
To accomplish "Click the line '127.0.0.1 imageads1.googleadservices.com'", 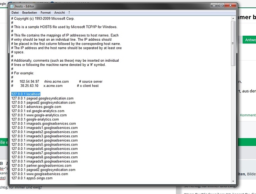I will (x=45, y=128).
